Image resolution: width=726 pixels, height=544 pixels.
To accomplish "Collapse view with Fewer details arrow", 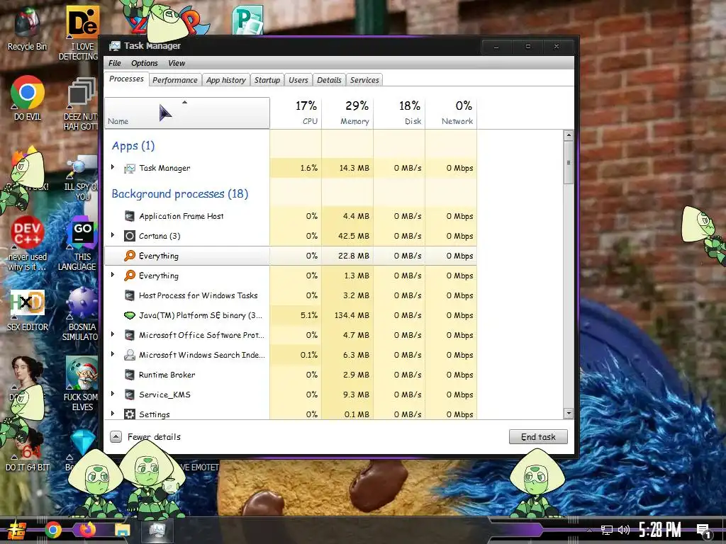I will 116,436.
